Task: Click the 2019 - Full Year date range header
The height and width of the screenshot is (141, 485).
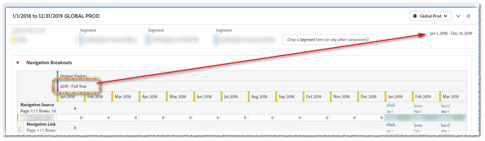Action: (73, 86)
